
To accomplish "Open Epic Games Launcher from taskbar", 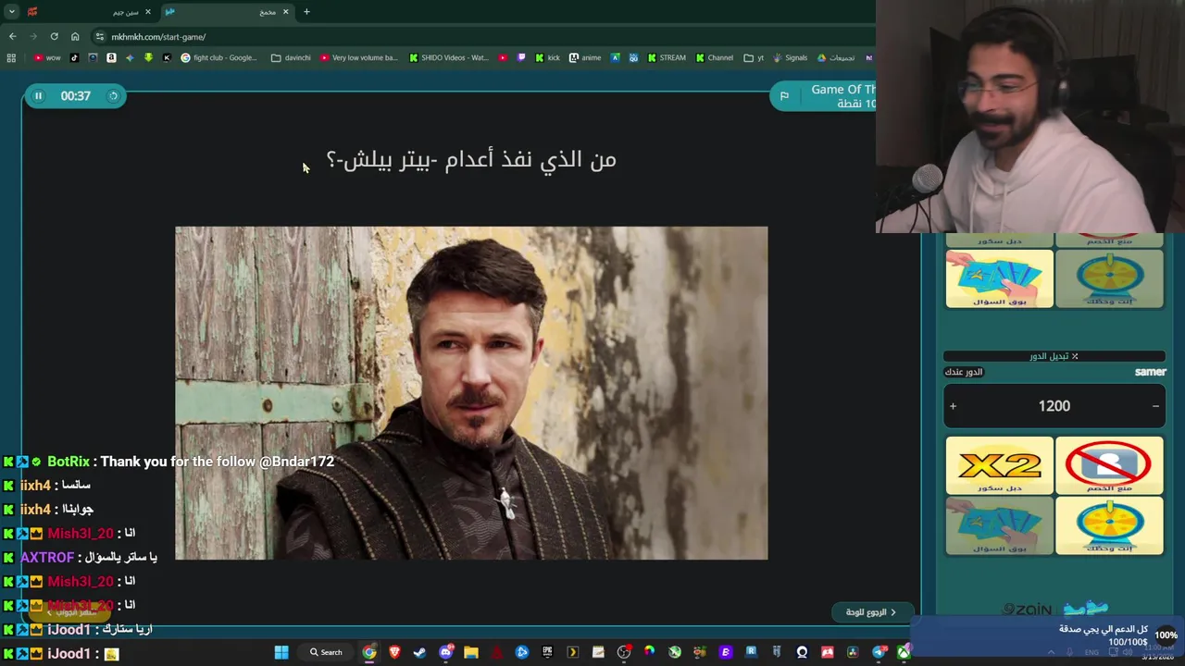I will [x=547, y=652].
